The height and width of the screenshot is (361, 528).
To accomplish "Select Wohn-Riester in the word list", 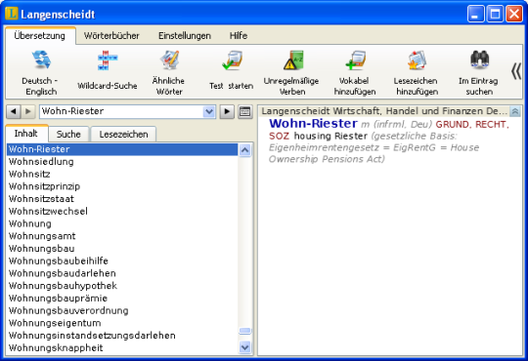I will click(x=122, y=149).
